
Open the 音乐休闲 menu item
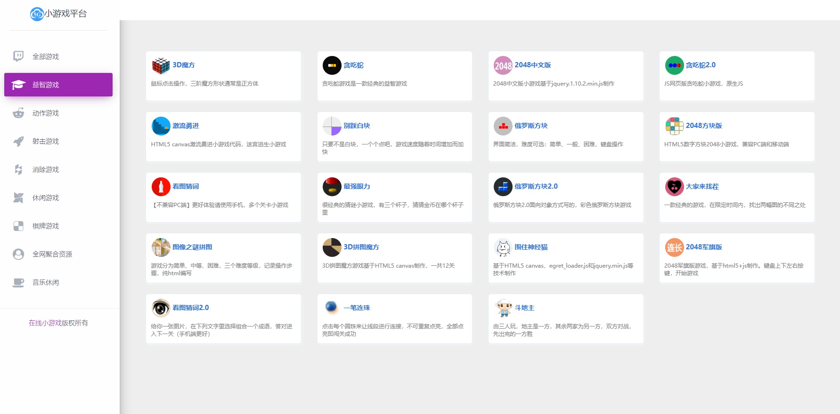pos(58,282)
